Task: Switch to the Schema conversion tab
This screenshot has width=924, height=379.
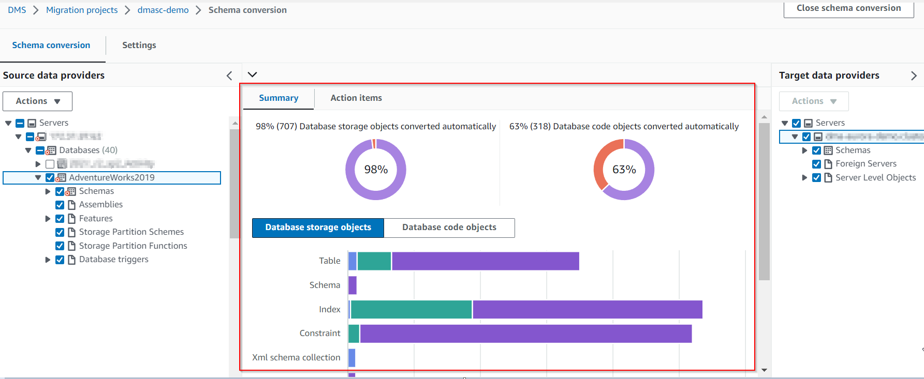Action: (x=51, y=46)
